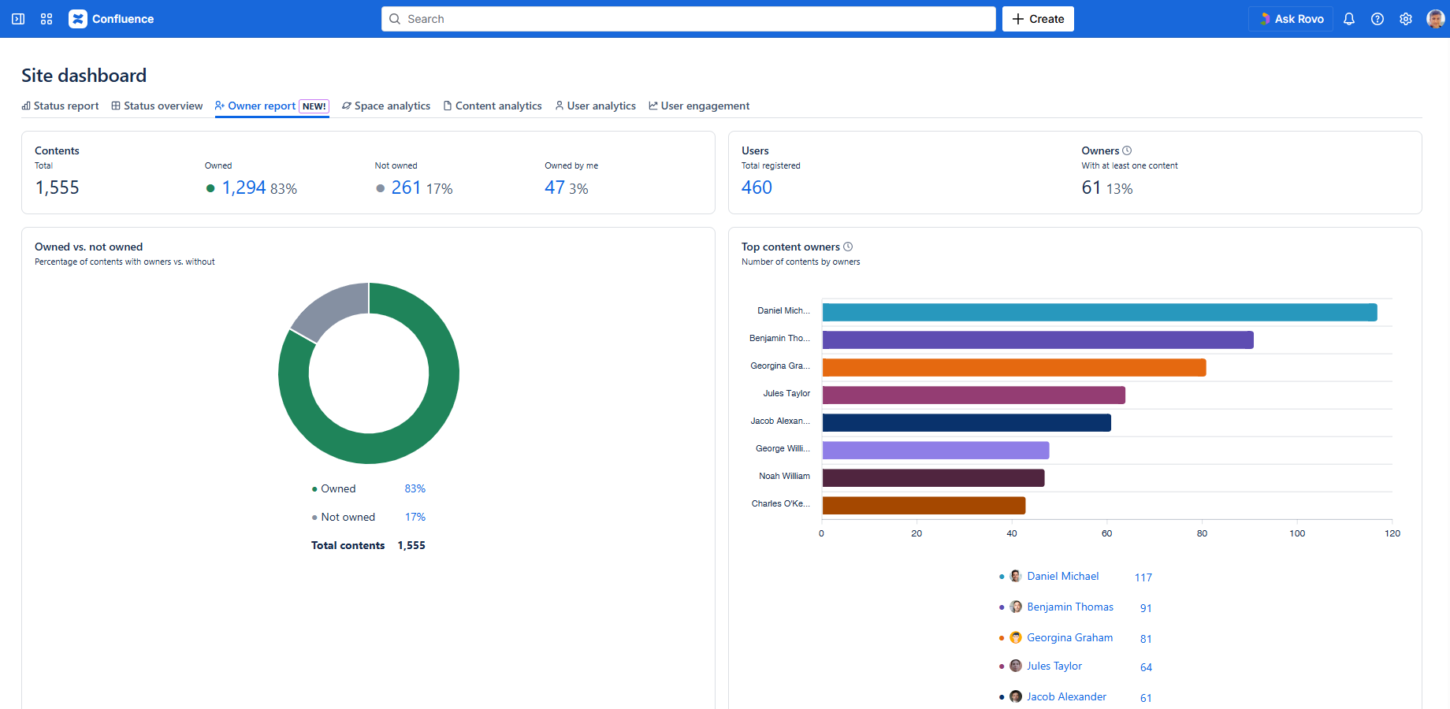
Task: Switch to the Status report tab
Action: tap(60, 106)
